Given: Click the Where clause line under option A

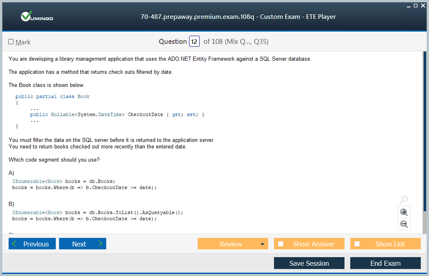Looking at the screenshot, I should click(84, 188).
